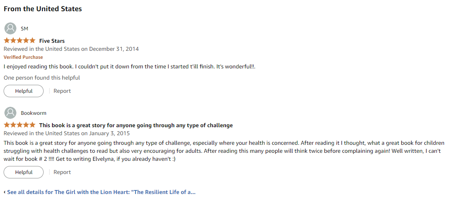The height and width of the screenshot is (206, 456).
Task: Open SM's profile avatar icon
Action: tap(10, 28)
